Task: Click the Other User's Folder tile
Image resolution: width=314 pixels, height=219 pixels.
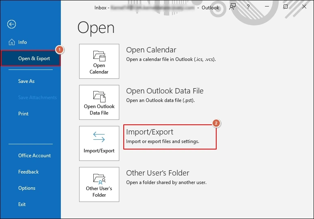Action: point(99,184)
